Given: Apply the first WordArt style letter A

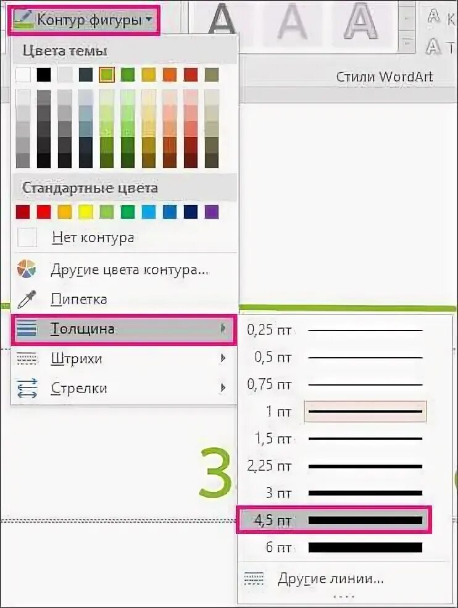Looking at the screenshot, I should point(223,22).
